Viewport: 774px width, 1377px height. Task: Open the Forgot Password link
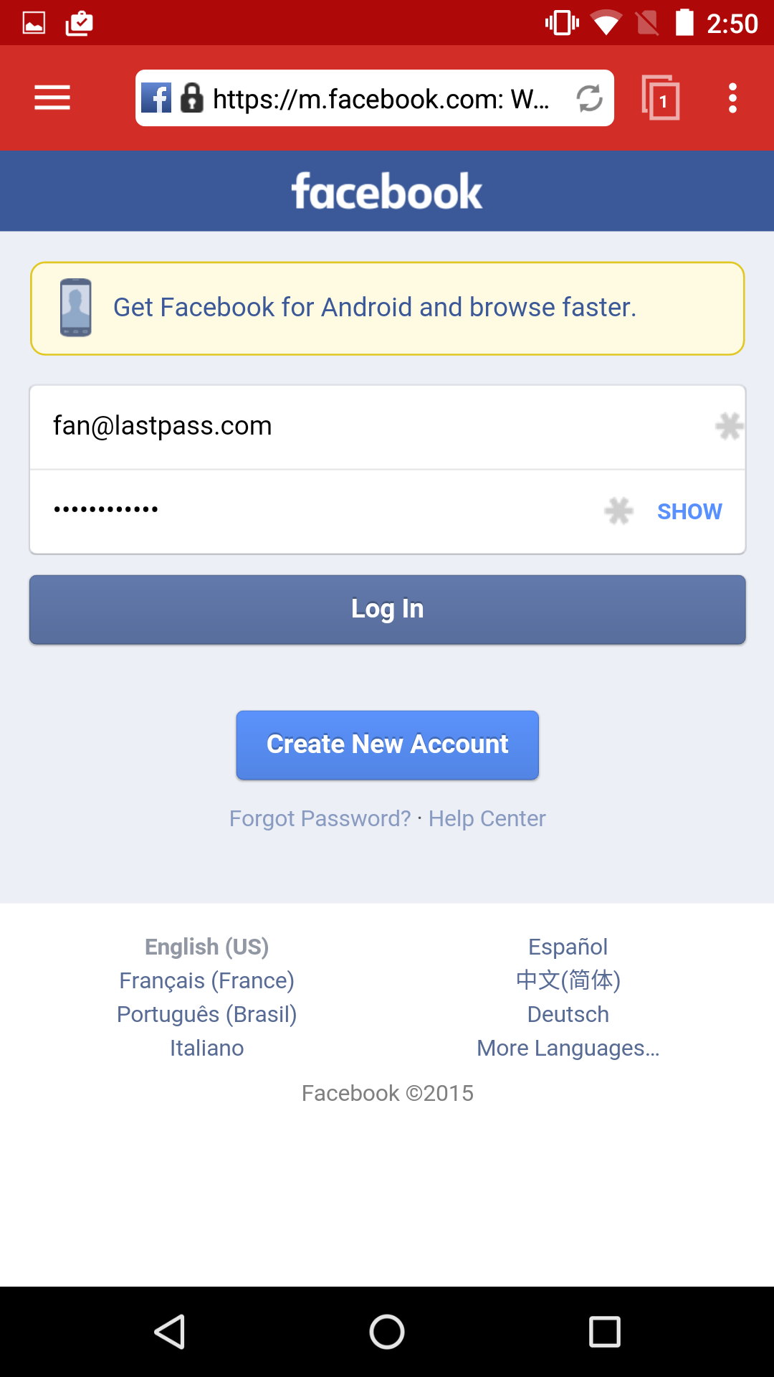(x=320, y=818)
